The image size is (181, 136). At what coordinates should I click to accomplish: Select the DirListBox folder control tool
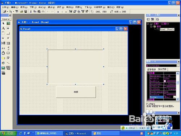(x=3, y=58)
